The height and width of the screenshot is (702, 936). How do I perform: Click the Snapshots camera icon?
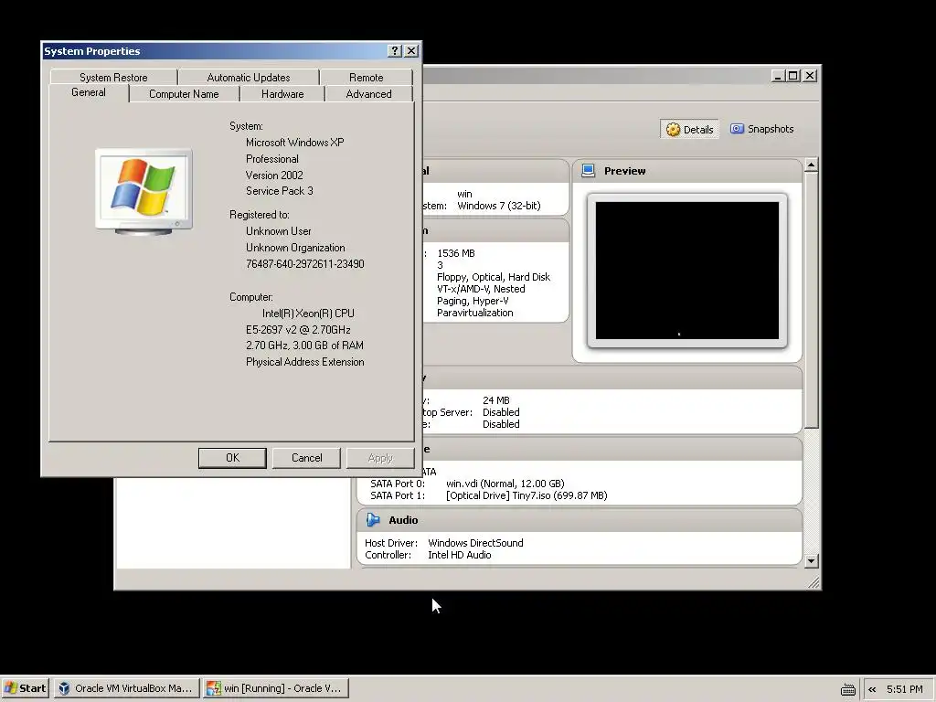coord(738,129)
